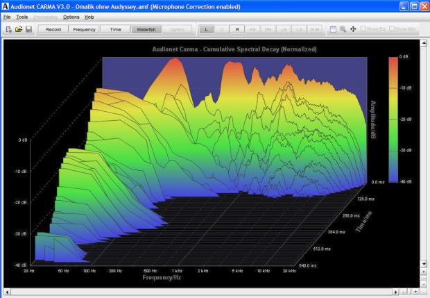Click the Time/ms axis label
Image resolution: width=430 pixels, height=298 pixels.
pos(364,222)
